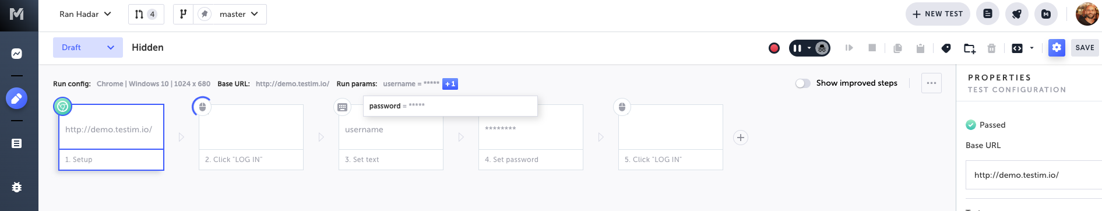
Task: Add to folder using the folder-plus icon
Action: [970, 48]
